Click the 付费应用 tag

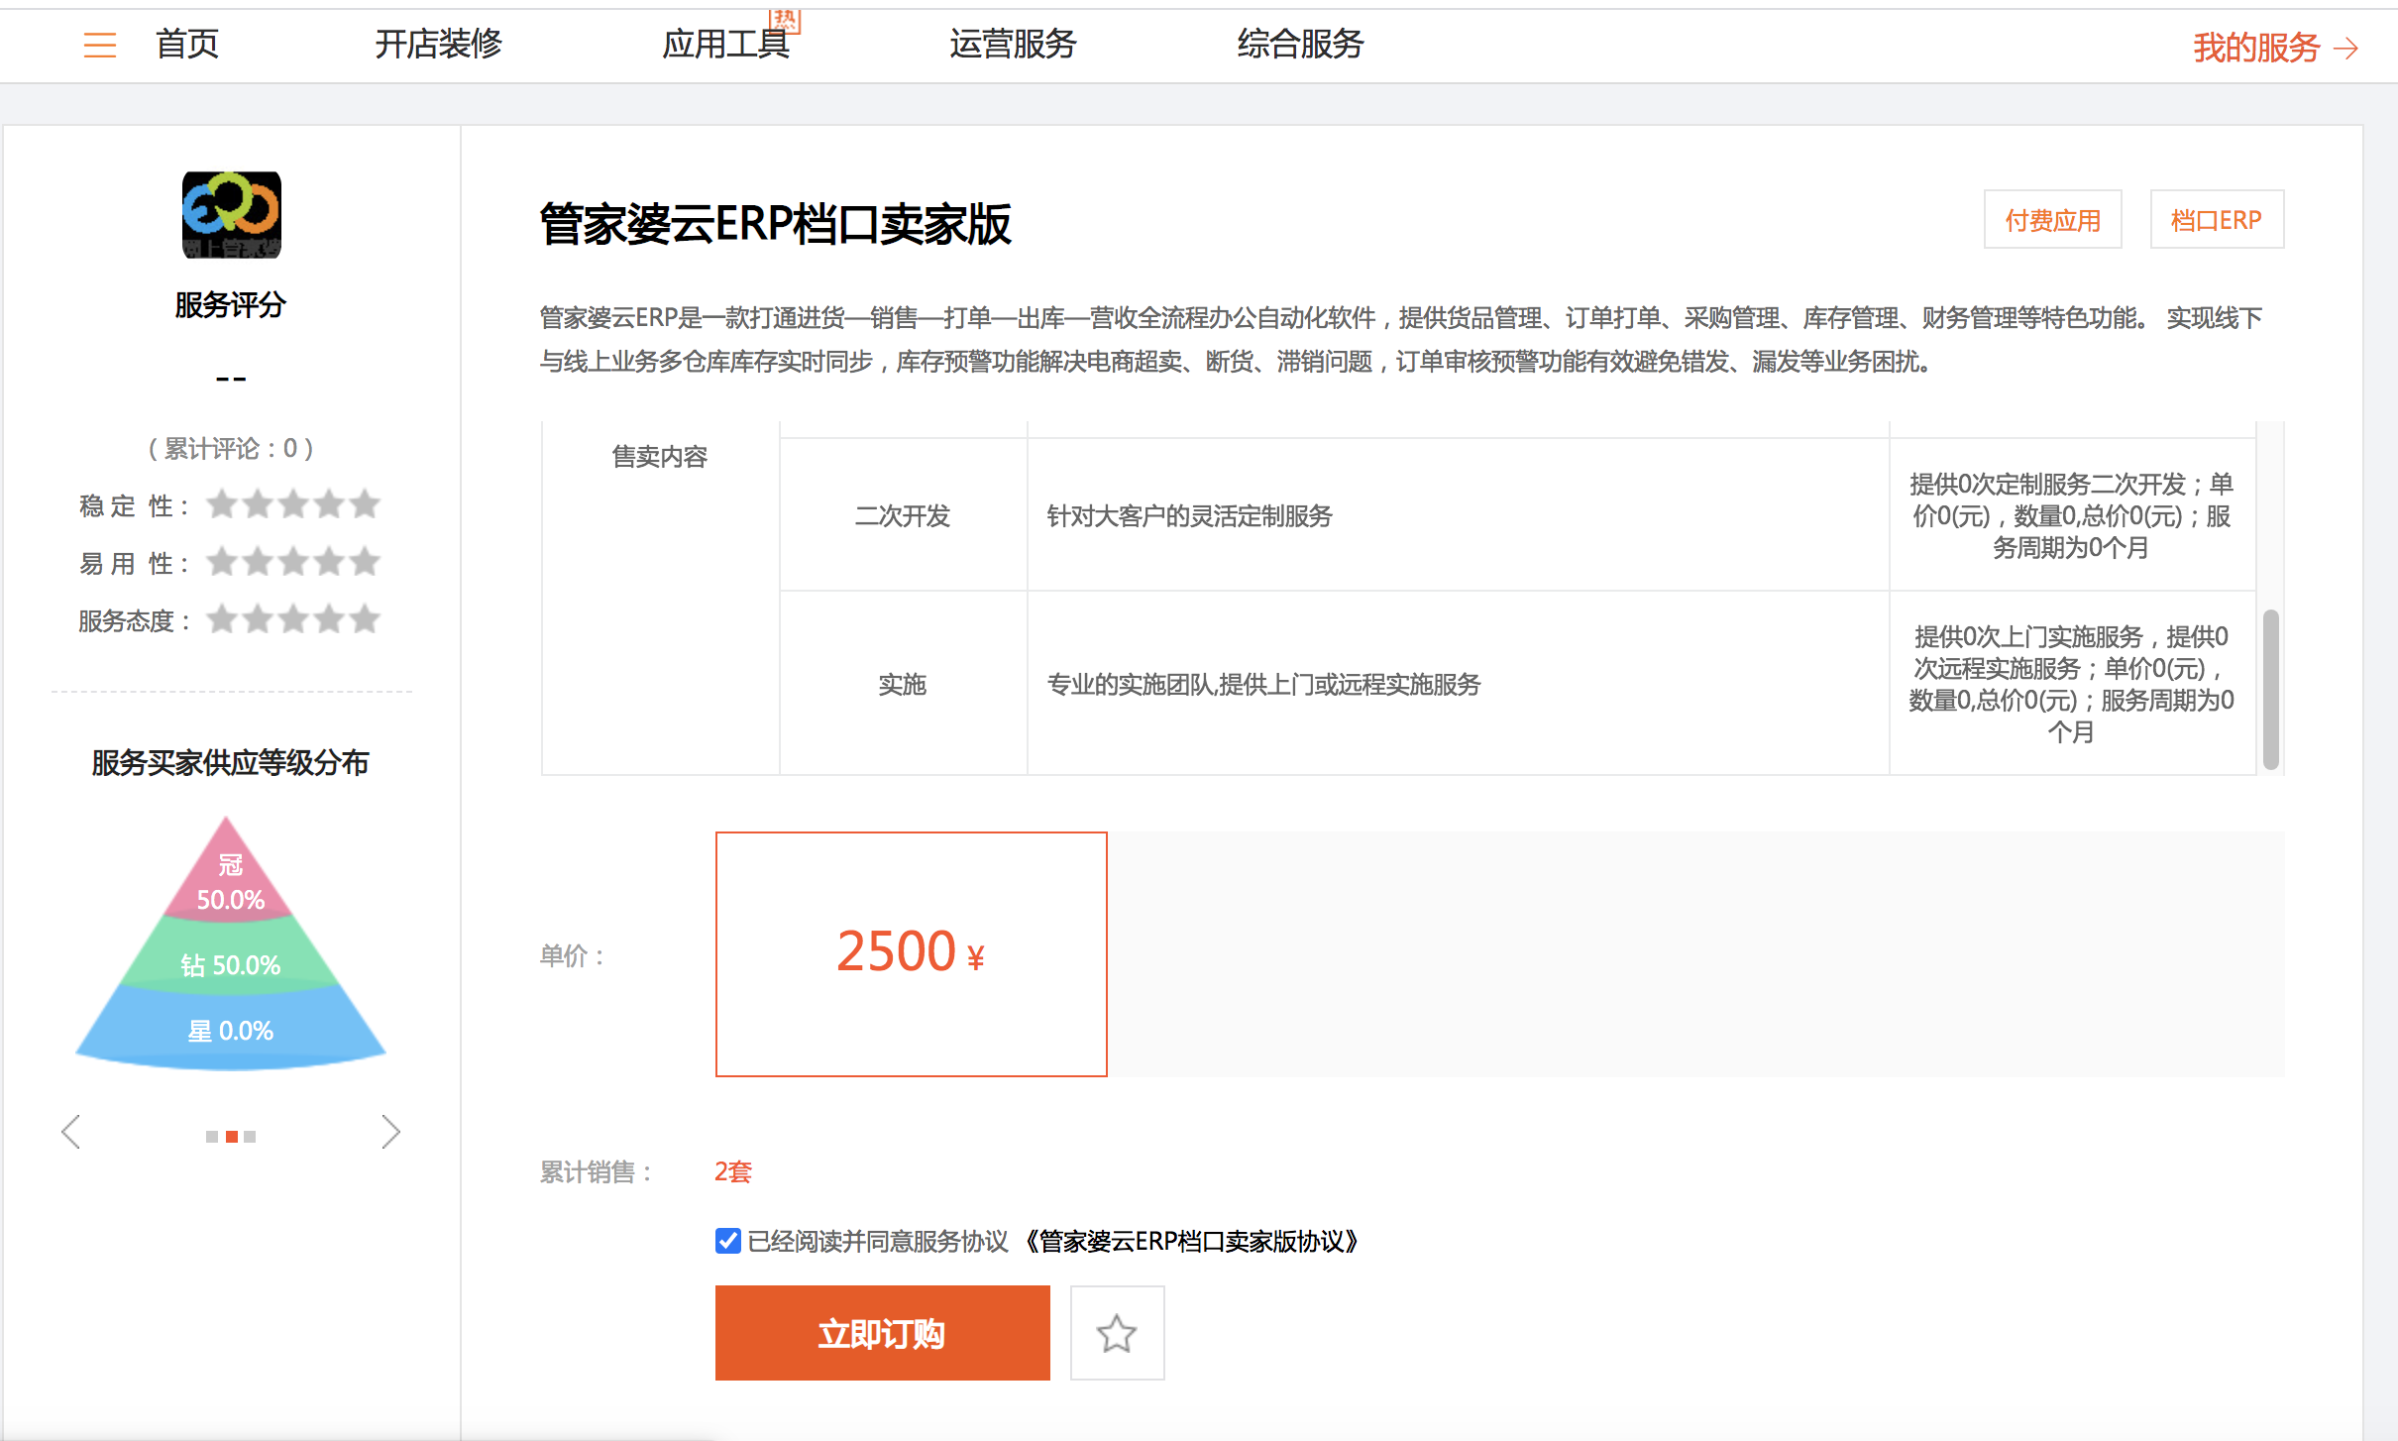tap(2052, 219)
